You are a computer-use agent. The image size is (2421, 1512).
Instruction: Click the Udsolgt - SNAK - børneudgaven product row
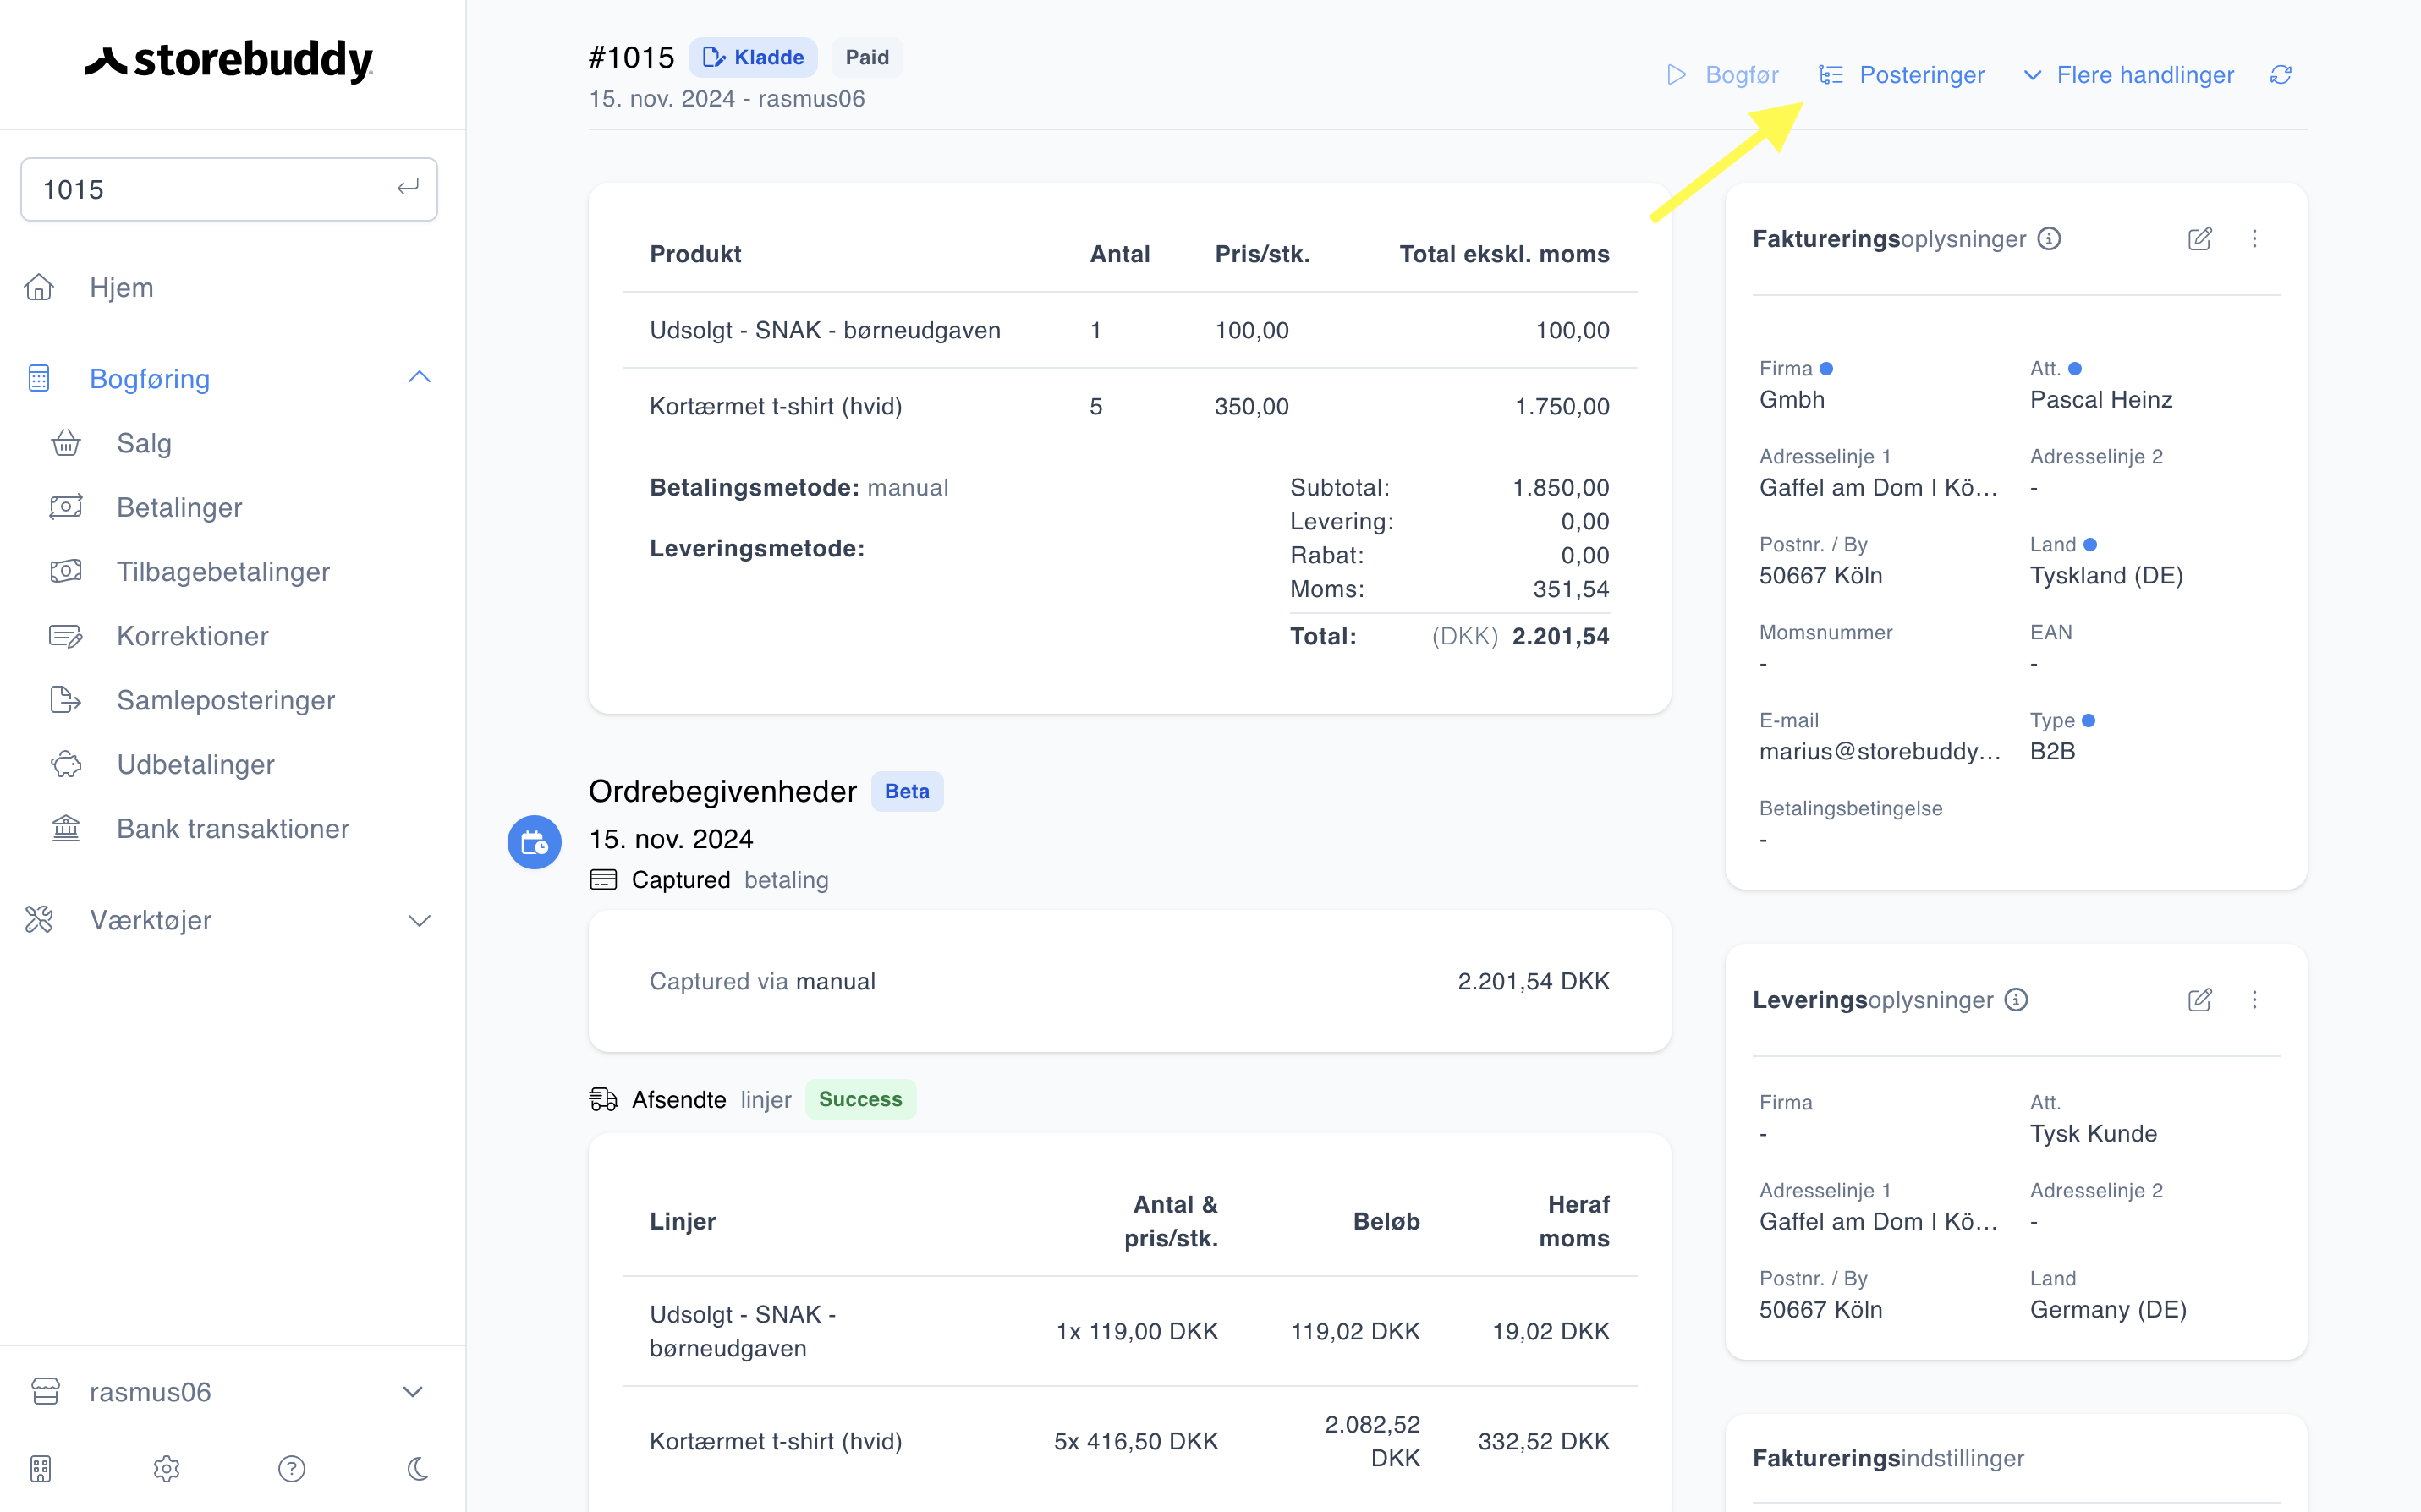(x=1129, y=330)
